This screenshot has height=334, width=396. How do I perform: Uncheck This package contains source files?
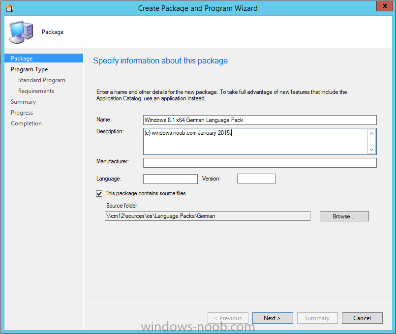(x=99, y=193)
